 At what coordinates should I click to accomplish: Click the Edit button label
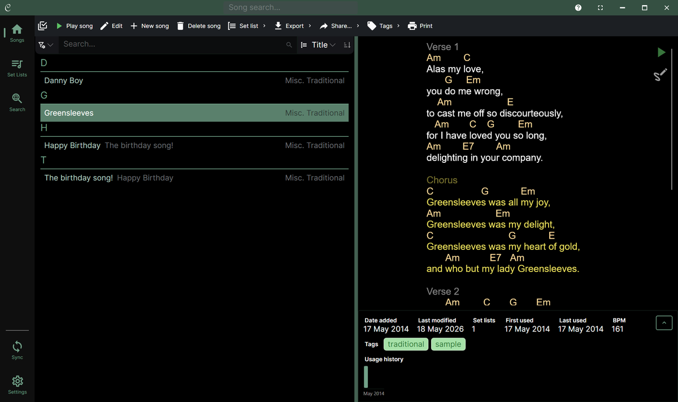click(x=117, y=26)
